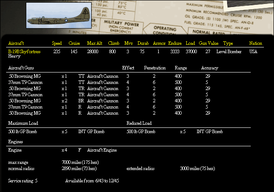
Task: Click the Aircraft Engine type text
Action: coord(102,150)
